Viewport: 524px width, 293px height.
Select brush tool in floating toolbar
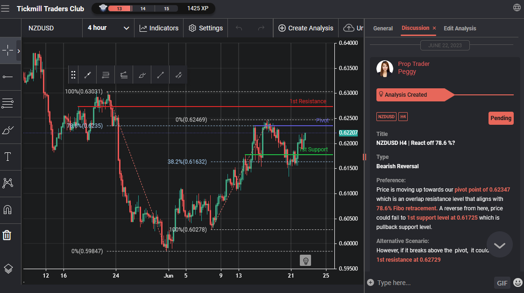pyautogui.click(x=142, y=75)
